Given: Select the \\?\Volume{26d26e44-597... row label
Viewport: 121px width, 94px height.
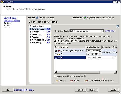Looking at the screenshot, I should 73,51.
